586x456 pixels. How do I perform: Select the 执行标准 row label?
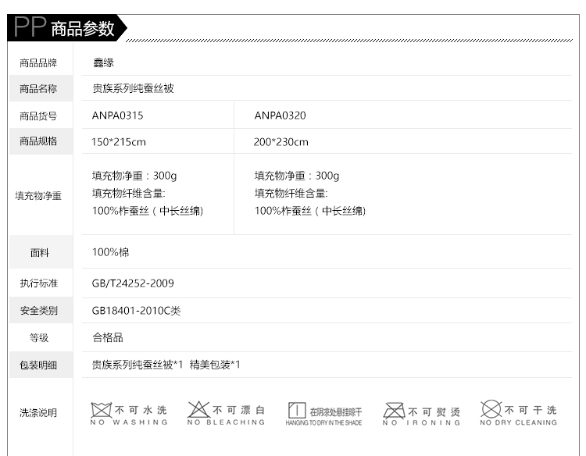point(39,283)
